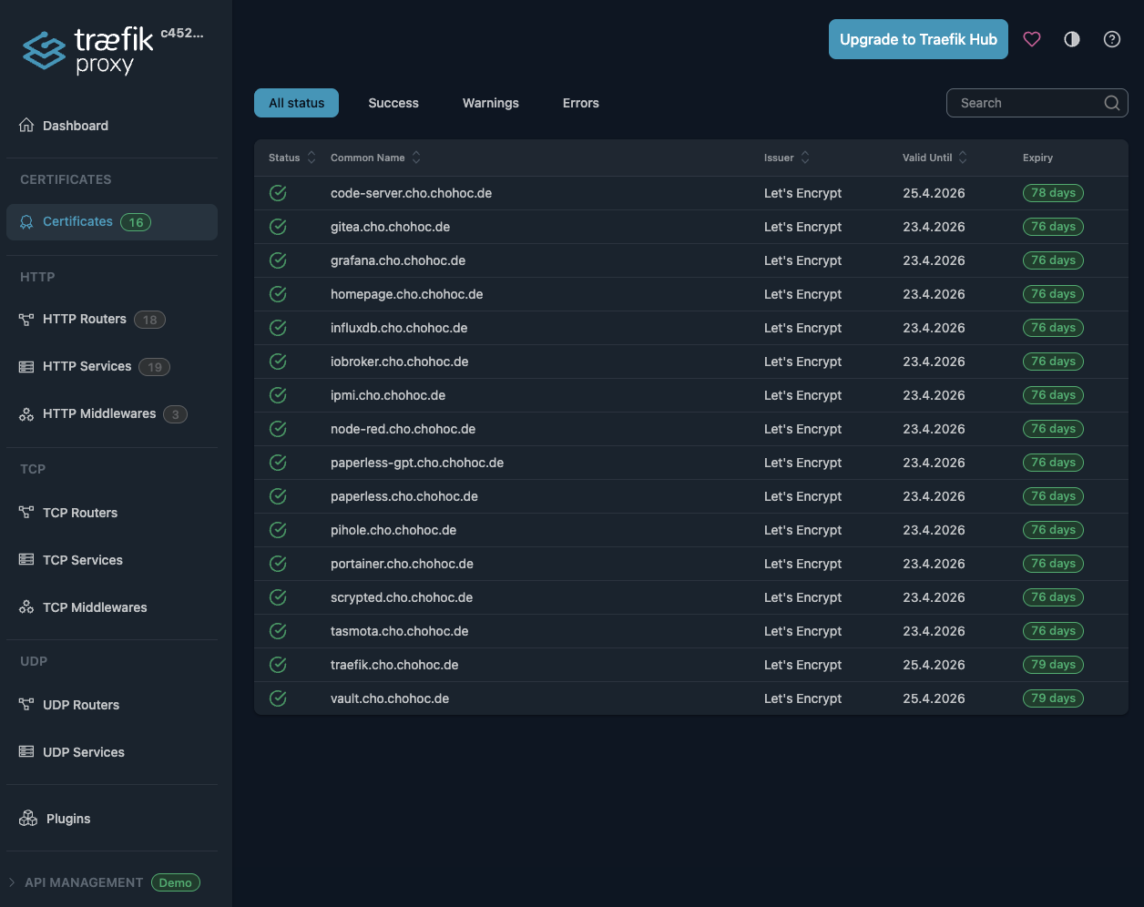Click the UDP Services icon

point(26,752)
